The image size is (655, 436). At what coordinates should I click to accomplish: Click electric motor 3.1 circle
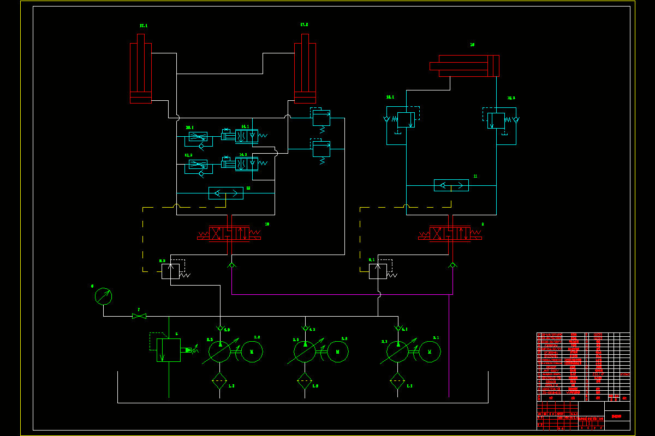click(430, 352)
